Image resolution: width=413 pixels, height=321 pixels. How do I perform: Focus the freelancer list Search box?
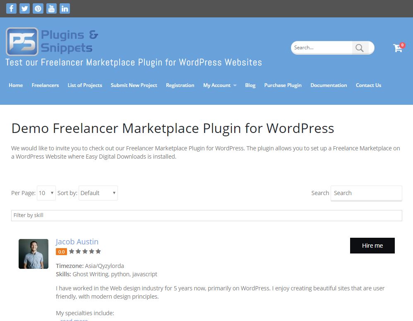(366, 193)
